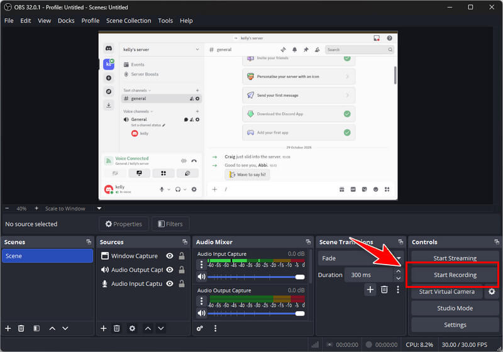Pop out the Sources dock
This screenshot has height=352, width=503.
tap(185, 242)
